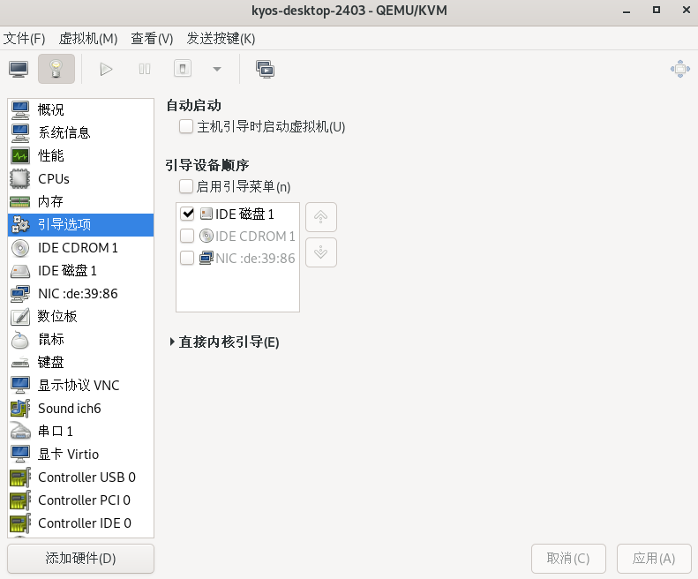Image resolution: width=698 pixels, height=579 pixels.
Task: Click 取消(C) cancel button
Action: point(568,558)
